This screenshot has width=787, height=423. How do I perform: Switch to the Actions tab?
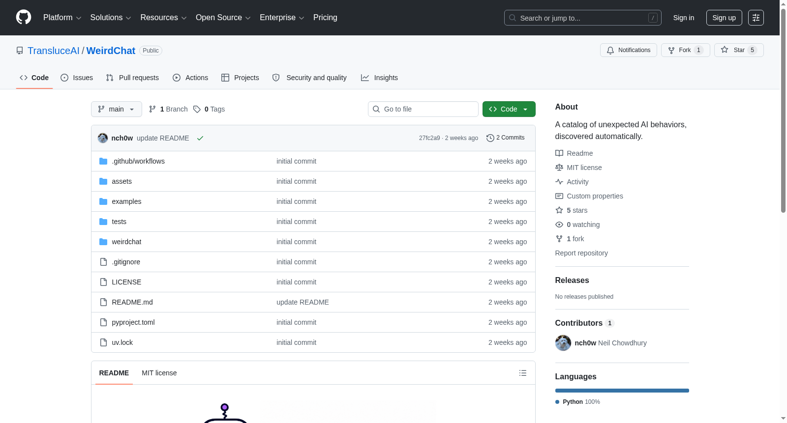coord(190,78)
